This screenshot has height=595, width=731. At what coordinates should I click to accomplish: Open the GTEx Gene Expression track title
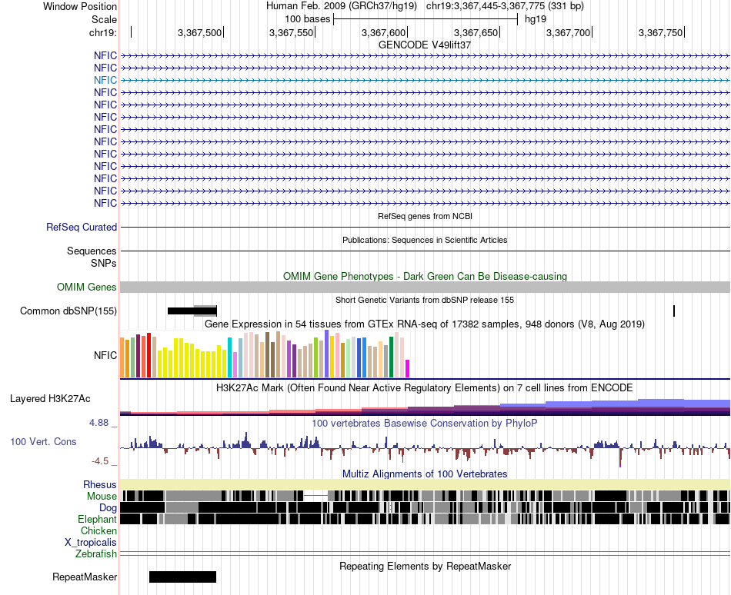425,324
